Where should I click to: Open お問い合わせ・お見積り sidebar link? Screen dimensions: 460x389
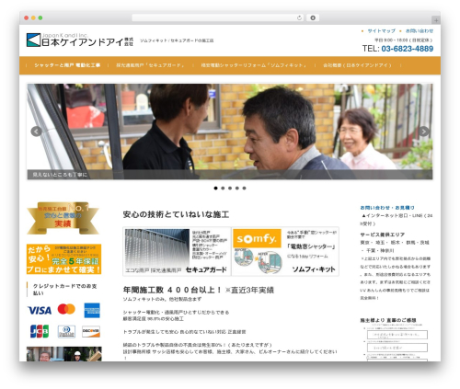pos(387,208)
